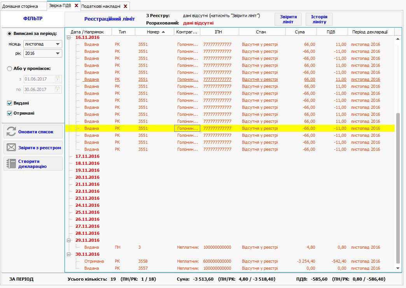Select the 24.11.2016 date node
The width and height of the screenshot is (406, 288).
[x=87, y=205]
